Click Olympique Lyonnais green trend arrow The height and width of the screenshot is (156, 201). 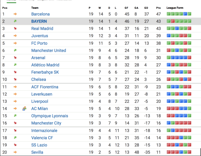pyautogui.click(x=15, y=116)
